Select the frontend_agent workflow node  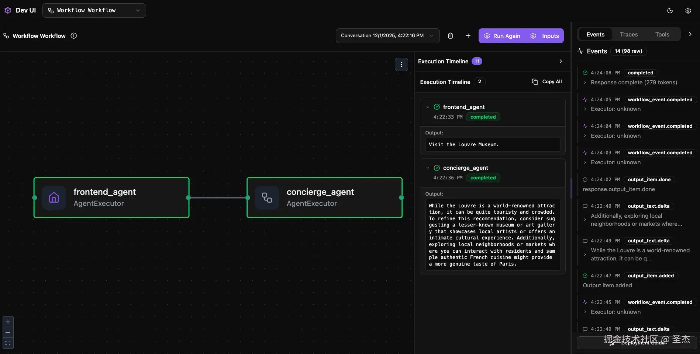[x=111, y=198]
